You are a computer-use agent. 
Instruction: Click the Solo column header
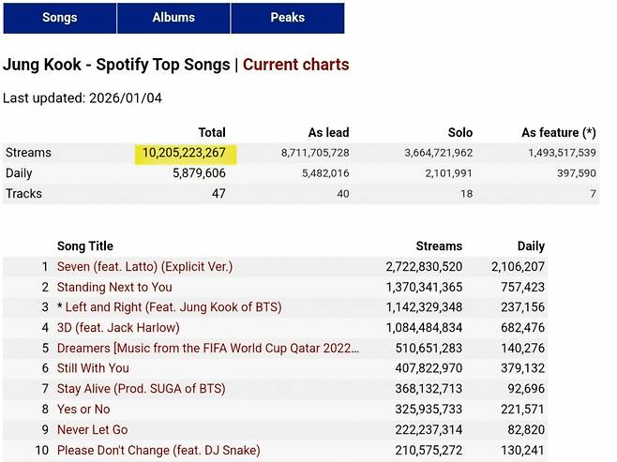459,133
